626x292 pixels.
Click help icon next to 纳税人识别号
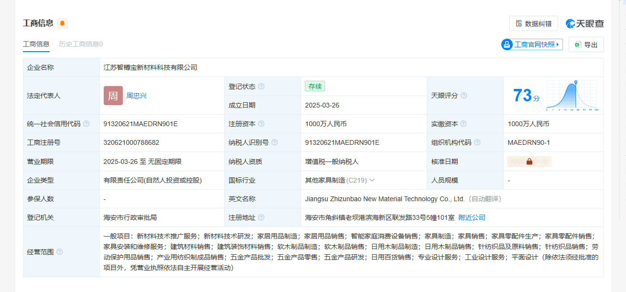click(x=274, y=142)
